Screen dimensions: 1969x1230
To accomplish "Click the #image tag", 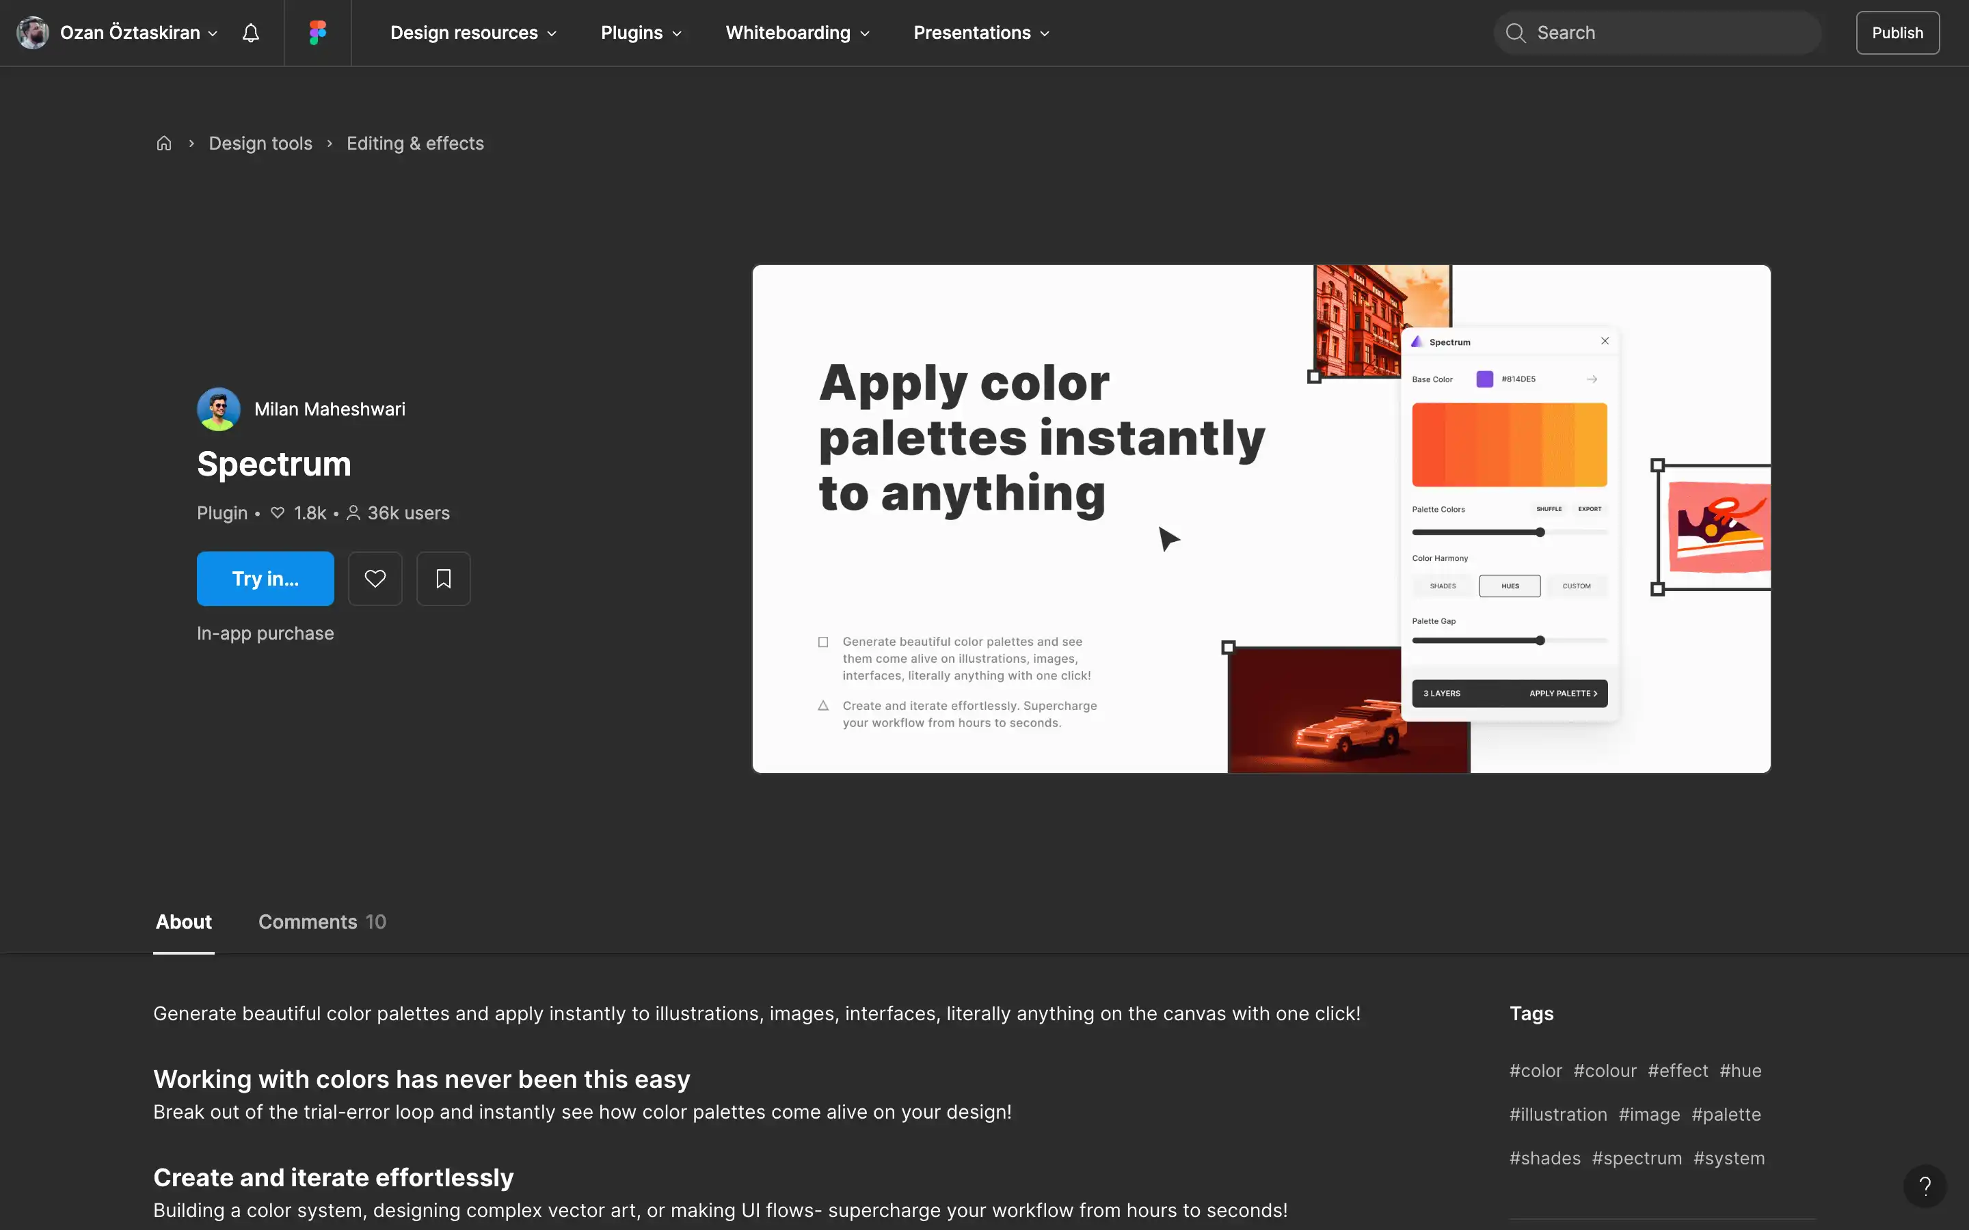I will [1649, 1115].
